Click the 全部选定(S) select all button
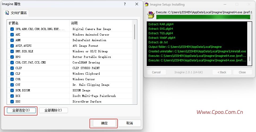This screenshot has width=256, height=132. click(x=21, y=110)
